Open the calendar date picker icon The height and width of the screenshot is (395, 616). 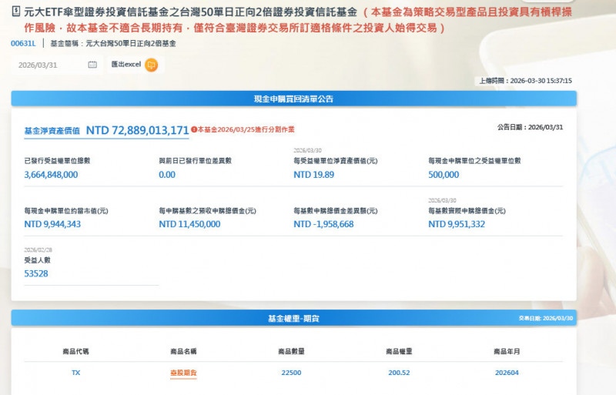[92, 65]
